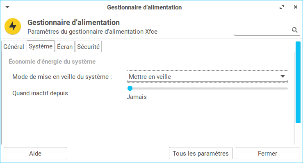Open the 'Mettre en veille' sleep mode dropdown
The image size is (303, 163).
coord(207,76)
